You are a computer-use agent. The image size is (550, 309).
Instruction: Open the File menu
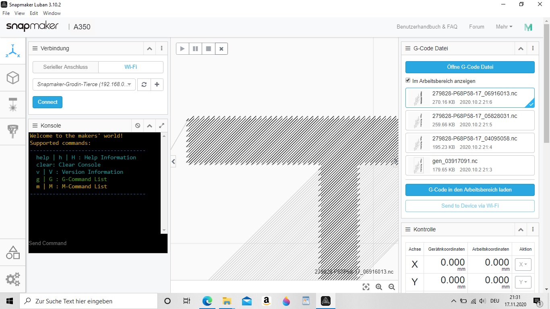(6, 13)
